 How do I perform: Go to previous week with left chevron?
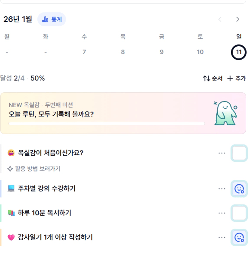pyautogui.click(x=220, y=19)
